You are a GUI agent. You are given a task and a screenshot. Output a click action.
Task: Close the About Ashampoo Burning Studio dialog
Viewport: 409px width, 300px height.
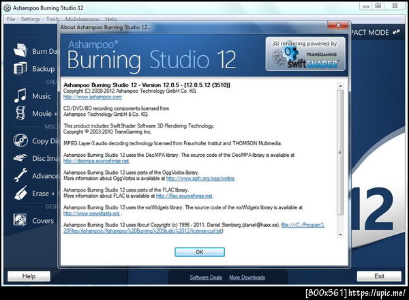pos(338,25)
